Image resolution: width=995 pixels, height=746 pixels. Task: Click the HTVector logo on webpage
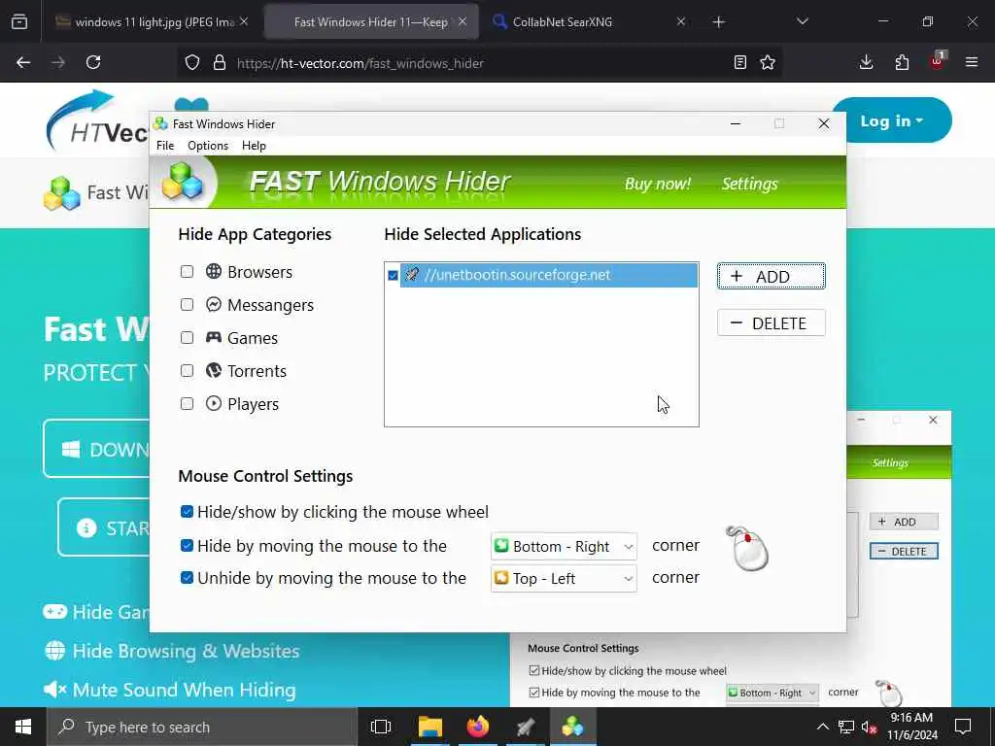tap(97, 121)
